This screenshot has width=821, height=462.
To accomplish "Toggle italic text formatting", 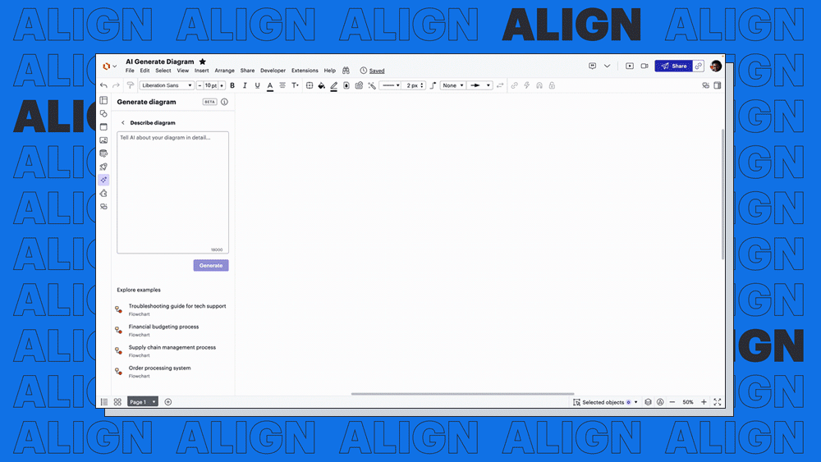I will pos(245,85).
